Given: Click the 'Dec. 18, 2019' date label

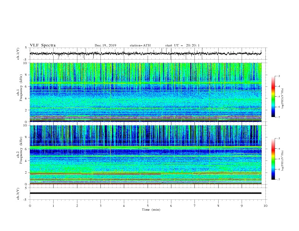Looking at the screenshot, I should 105,45.
